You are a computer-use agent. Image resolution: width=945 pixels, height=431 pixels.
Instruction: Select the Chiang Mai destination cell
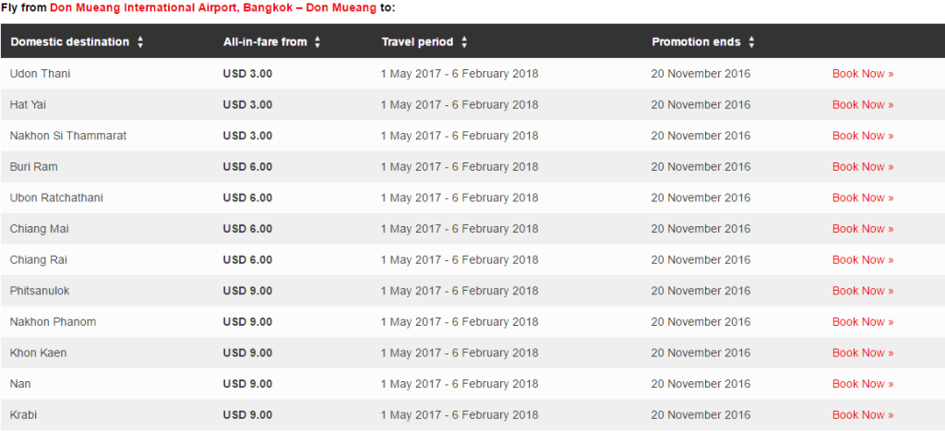[x=39, y=229]
